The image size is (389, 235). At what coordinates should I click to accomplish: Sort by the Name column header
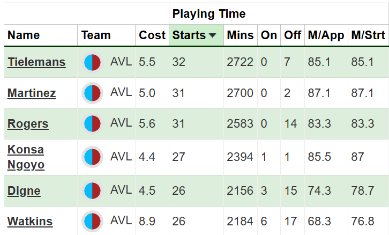tap(24, 35)
